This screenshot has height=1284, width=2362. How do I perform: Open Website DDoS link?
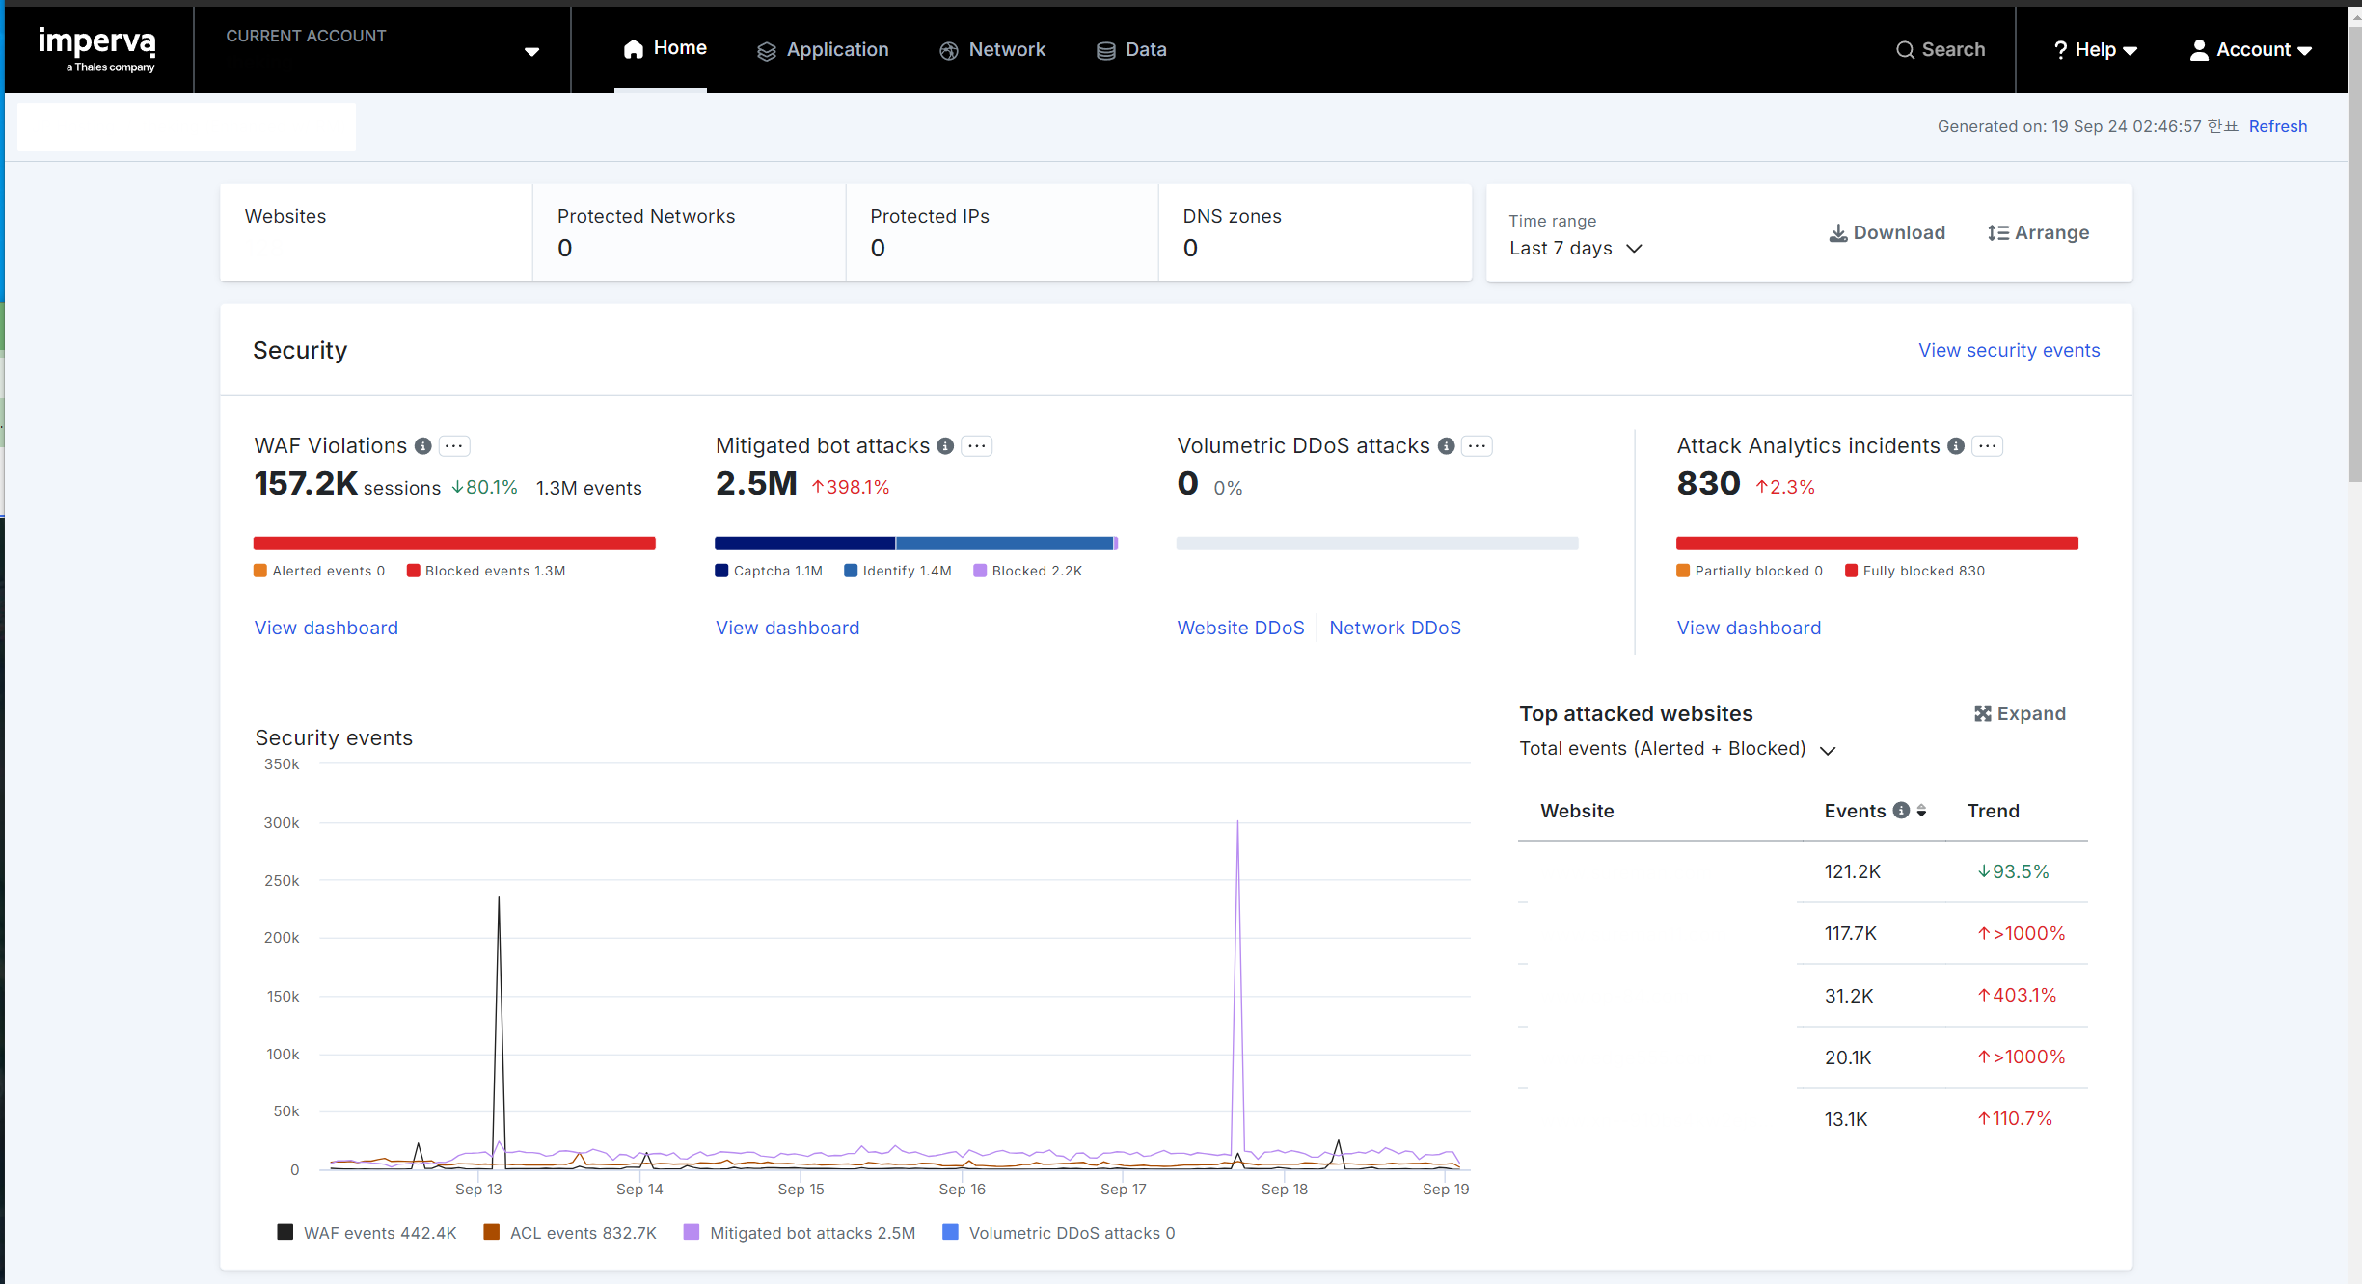tap(1240, 628)
